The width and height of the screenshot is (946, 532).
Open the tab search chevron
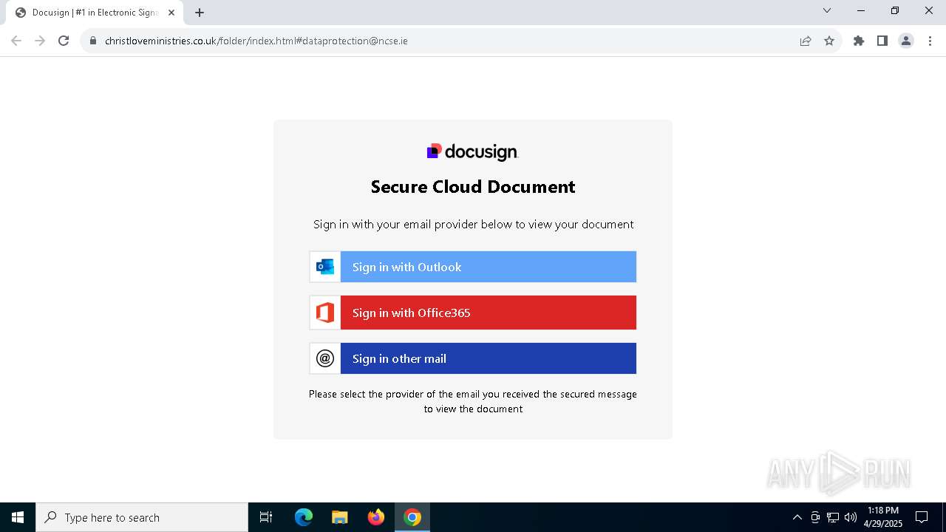point(827,10)
